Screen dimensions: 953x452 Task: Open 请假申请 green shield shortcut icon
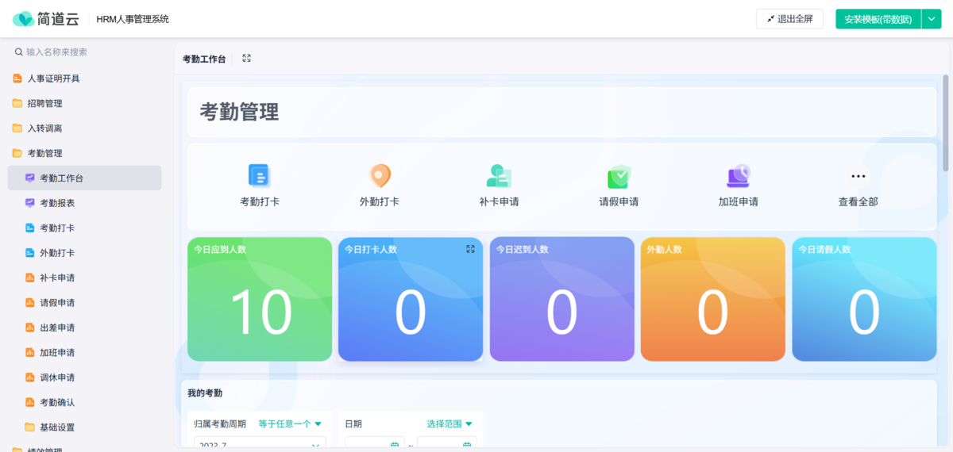tap(619, 176)
